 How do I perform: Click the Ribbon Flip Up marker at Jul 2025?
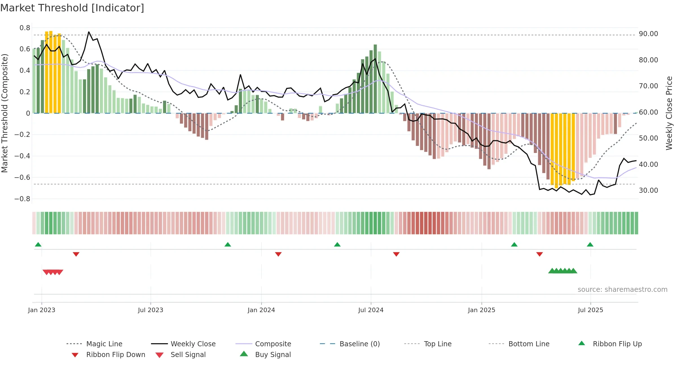[x=590, y=244]
